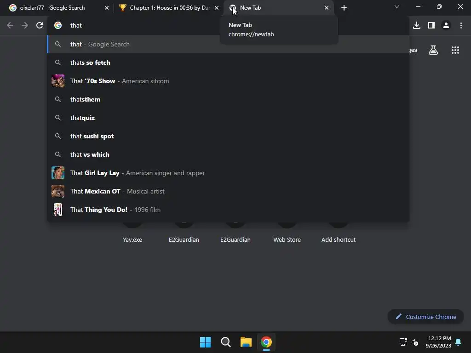This screenshot has width=471, height=353.
Task: Click the Chrome taskbar icon
Action: pos(266,342)
